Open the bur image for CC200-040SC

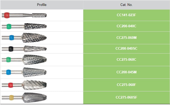pos(25,48)
